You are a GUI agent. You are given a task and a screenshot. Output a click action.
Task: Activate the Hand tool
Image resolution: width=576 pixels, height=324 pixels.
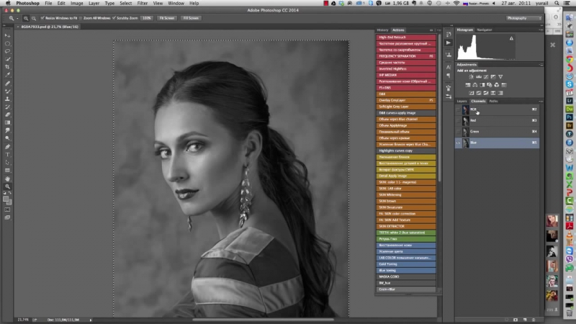click(x=7, y=179)
